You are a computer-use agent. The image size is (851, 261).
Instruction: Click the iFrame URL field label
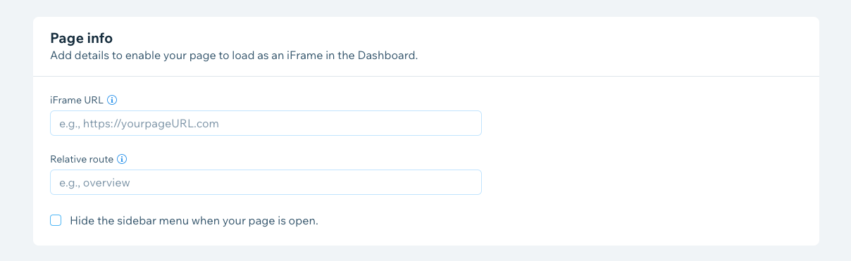(x=77, y=100)
